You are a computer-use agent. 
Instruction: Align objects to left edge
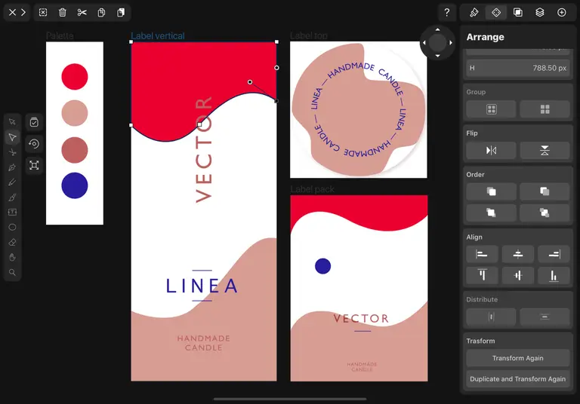pyautogui.click(x=482, y=254)
